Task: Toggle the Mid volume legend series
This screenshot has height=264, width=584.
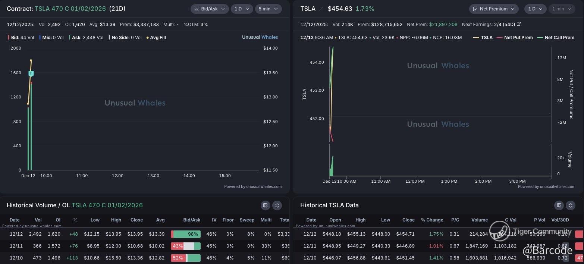Action: coord(51,37)
